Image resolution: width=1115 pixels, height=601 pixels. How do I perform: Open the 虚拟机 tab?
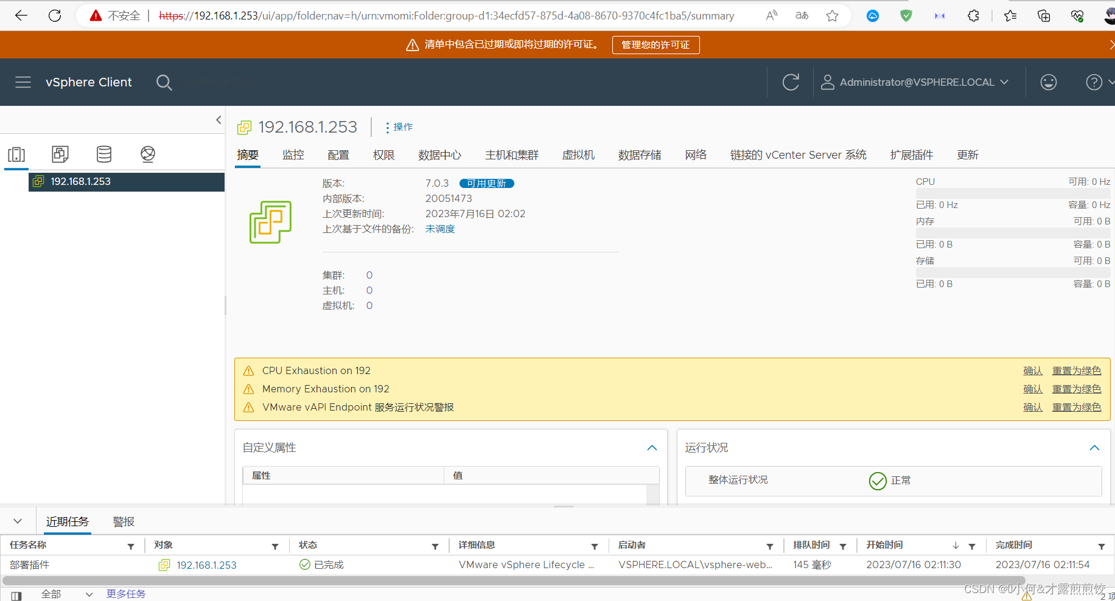point(578,155)
